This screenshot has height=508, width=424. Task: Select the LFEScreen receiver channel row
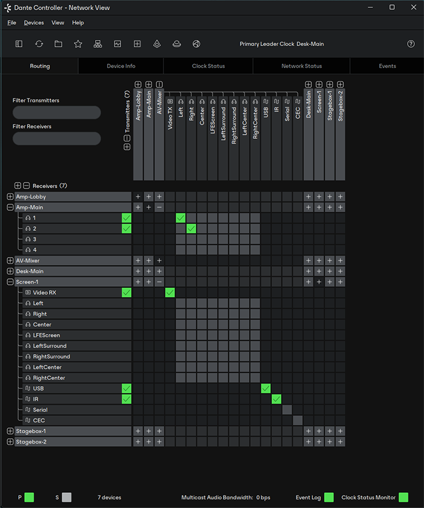(x=77, y=335)
